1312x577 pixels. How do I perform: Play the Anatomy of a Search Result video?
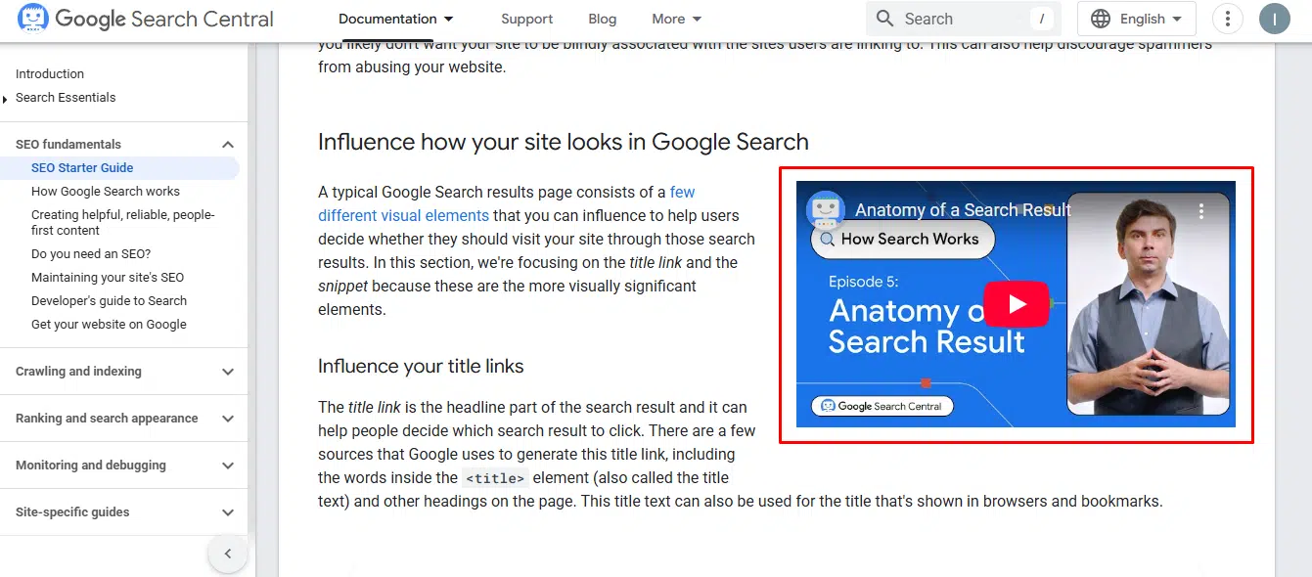(1016, 304)
